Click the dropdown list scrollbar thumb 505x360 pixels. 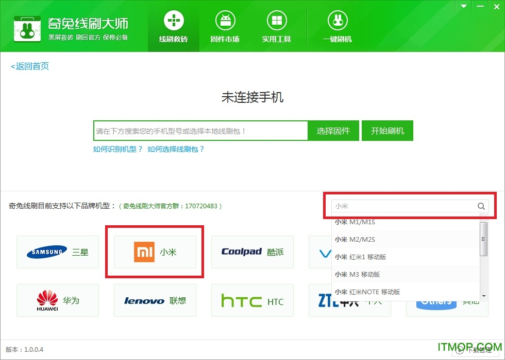click(x=483, y=239)
